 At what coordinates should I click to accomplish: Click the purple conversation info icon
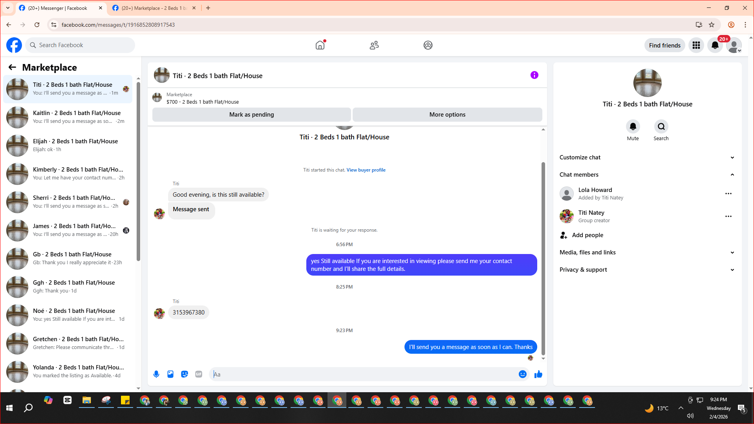click(534, 75)
